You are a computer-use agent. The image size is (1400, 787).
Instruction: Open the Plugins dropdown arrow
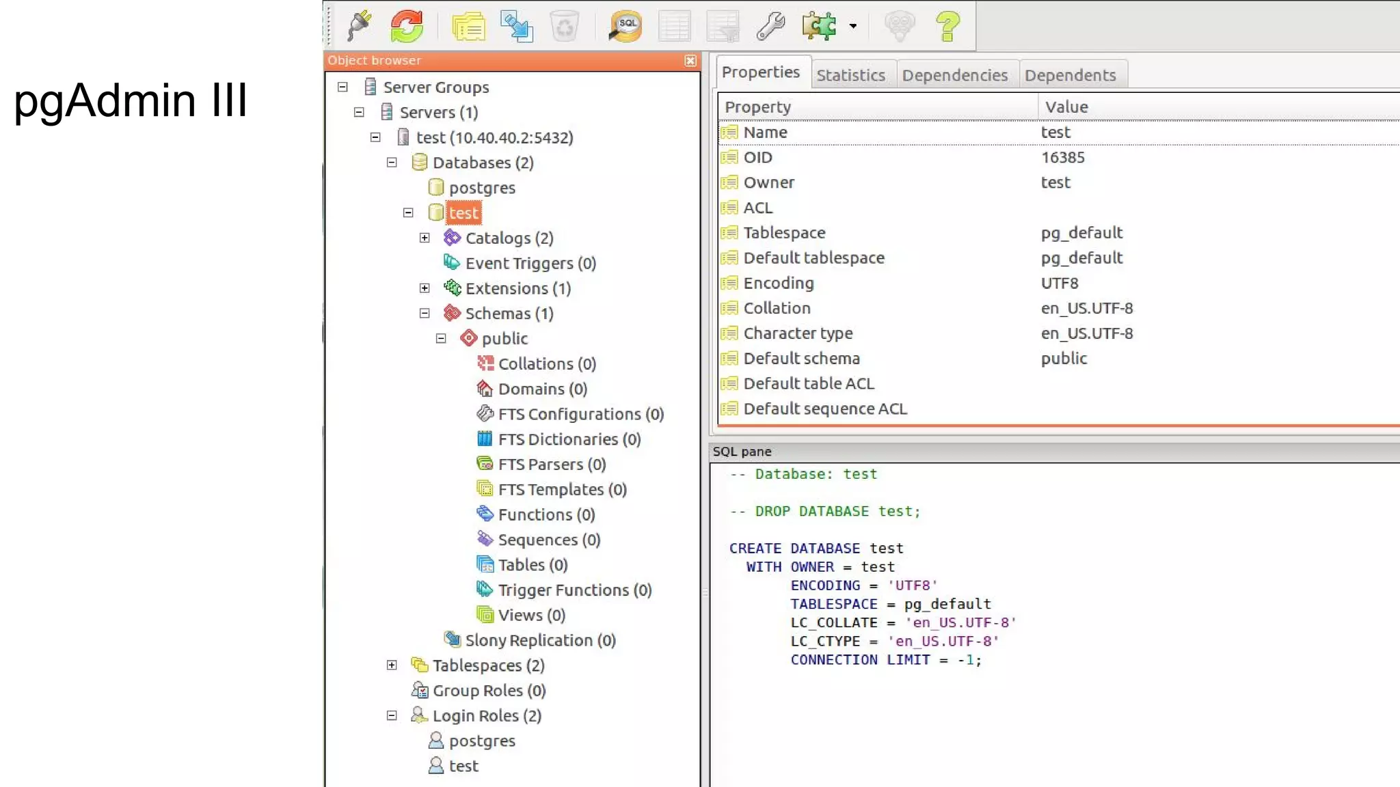coord(853,26)
